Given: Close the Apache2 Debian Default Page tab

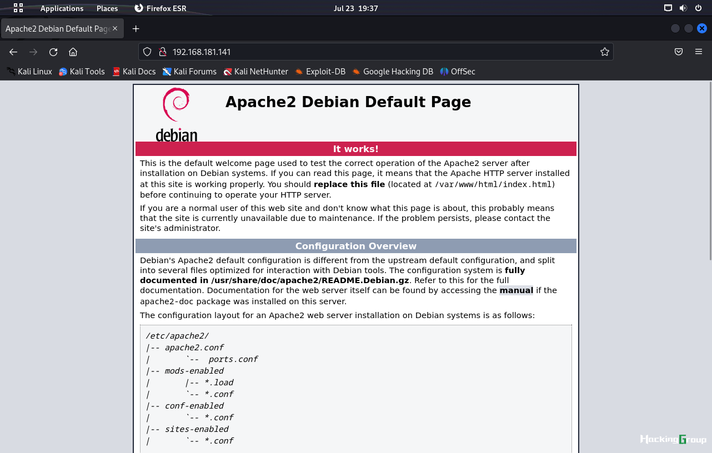Looking at the screenshot, I should (115, 28).
